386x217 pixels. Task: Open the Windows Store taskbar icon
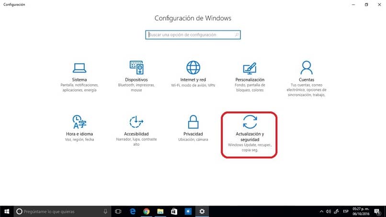click(x=174, y=211)
